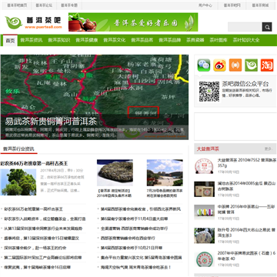Open the red Weibo icon
Screen dimensions: 277x277
(219, 65)
